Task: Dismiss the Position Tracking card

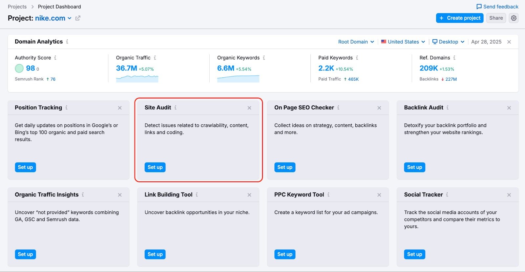Action: click(120, 108)
